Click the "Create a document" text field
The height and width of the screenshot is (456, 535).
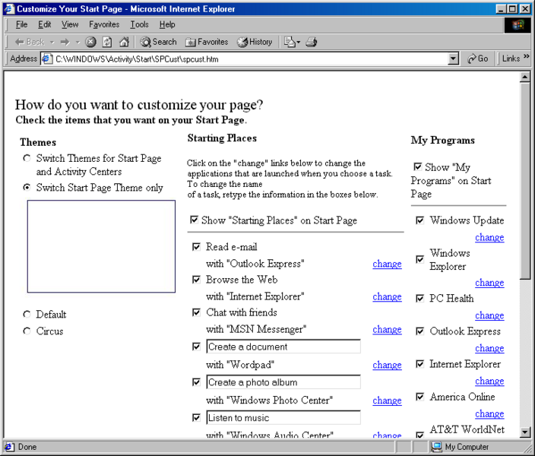[x=283, y=347]
